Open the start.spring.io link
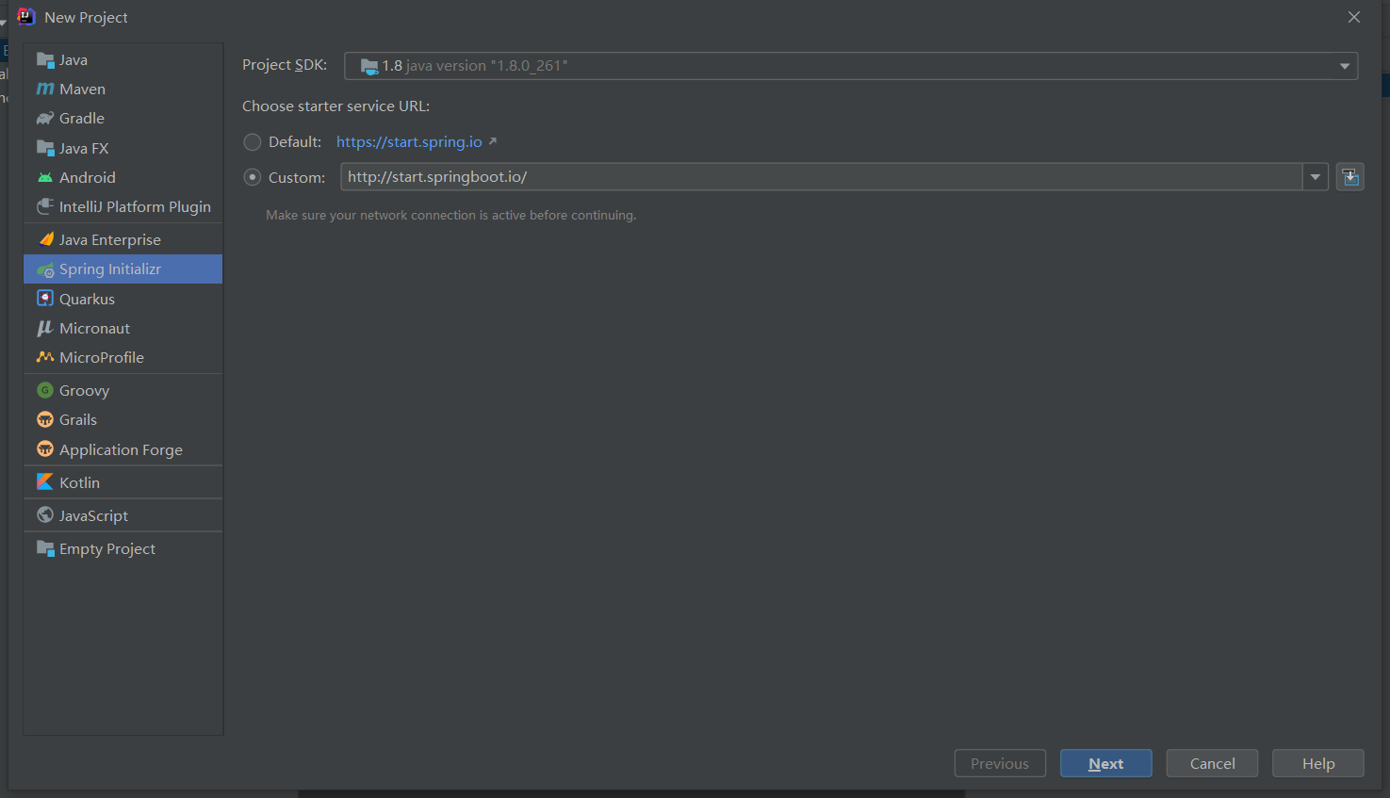This screenshot has width=1390, height=798. (409, 141)
